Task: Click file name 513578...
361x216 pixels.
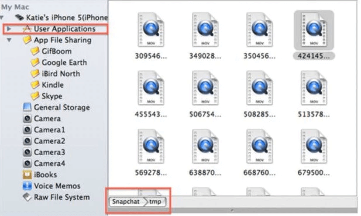Action: click(x=314, y=114)
